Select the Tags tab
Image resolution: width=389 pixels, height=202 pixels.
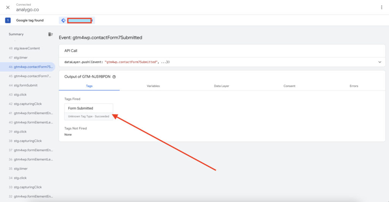coord(89,86)
